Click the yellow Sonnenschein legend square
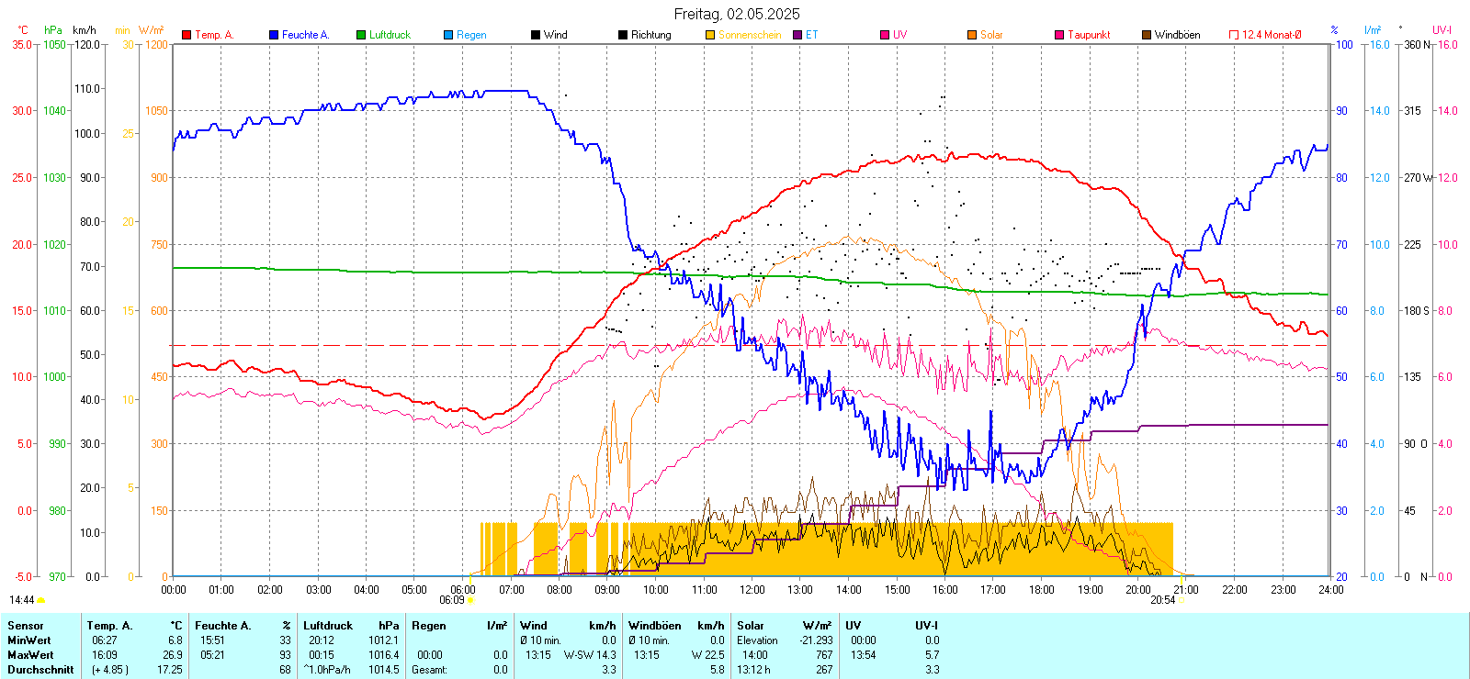 (710, 35)
